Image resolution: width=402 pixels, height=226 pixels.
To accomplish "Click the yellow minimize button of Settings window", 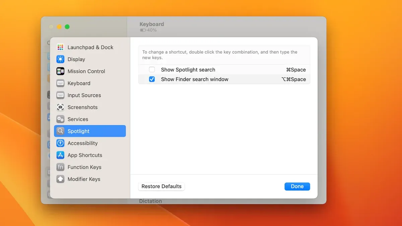I will pyautogui.click(x=59, y=27).
